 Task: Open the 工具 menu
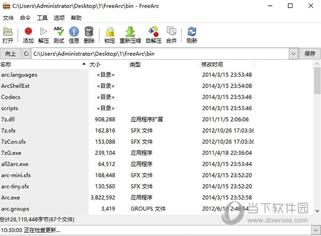42,18
